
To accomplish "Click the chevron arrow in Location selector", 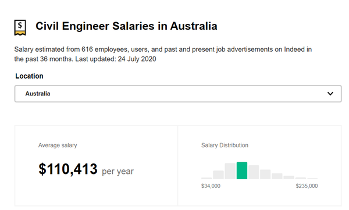I will coord(330,94).
